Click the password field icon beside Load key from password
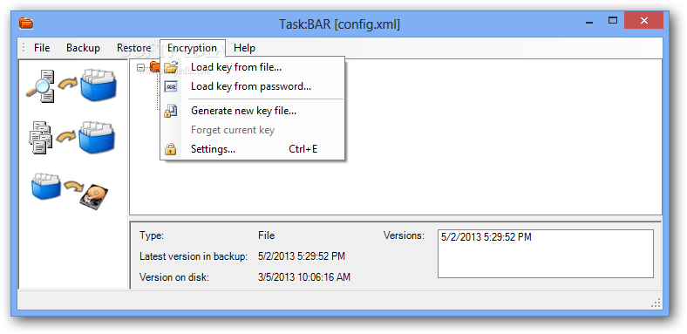This screenshot has width=687, height=334. pyautogui.click(x=170, y=87)
